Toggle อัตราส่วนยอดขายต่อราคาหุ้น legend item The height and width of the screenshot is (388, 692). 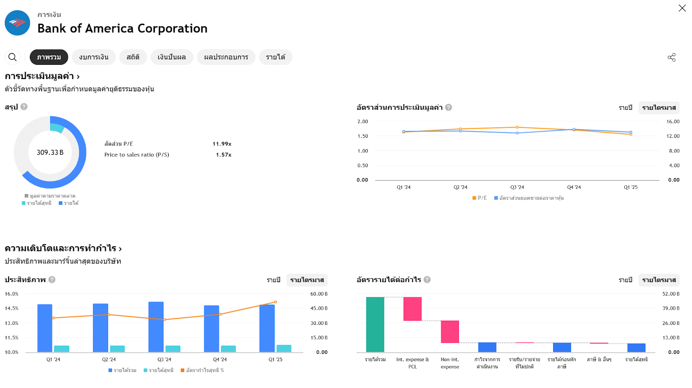[529, 198]
